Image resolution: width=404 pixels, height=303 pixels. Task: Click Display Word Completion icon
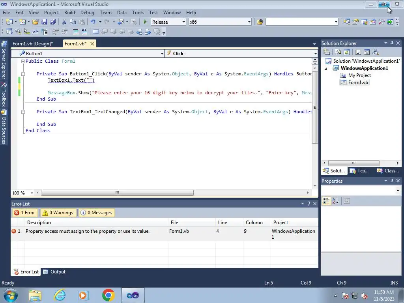point(36,32)
